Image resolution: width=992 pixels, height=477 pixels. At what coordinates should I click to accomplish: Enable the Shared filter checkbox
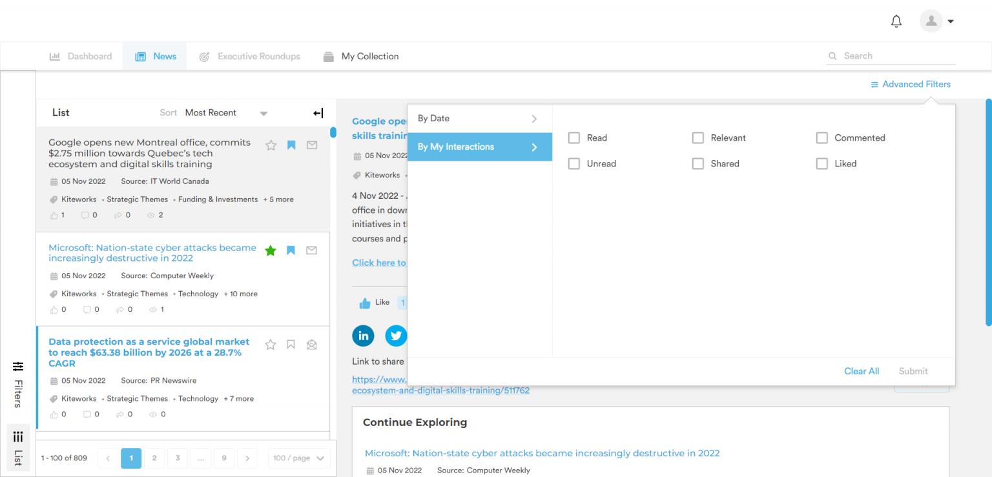pos(697,163)
